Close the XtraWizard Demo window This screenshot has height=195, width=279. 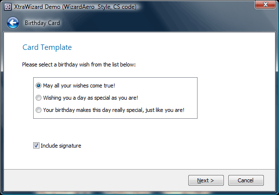click(x=265, y=4)
